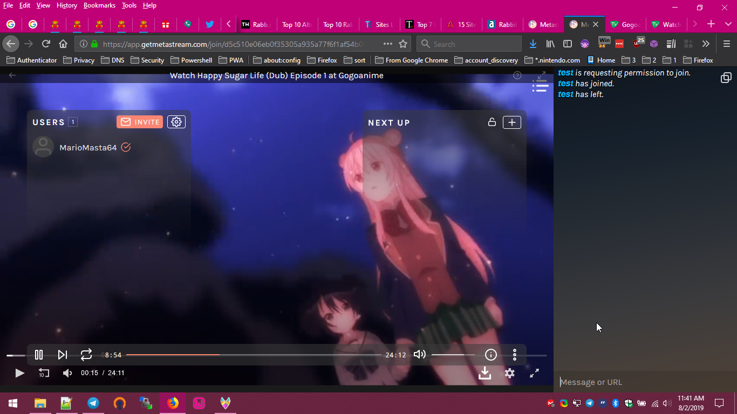Open the session settings gear beside INVITE
The width and height of the screenshot is (737, 414).
(176, 122)
